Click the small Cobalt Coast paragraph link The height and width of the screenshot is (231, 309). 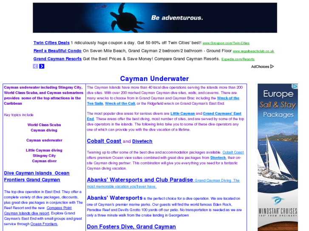point(233,152)
